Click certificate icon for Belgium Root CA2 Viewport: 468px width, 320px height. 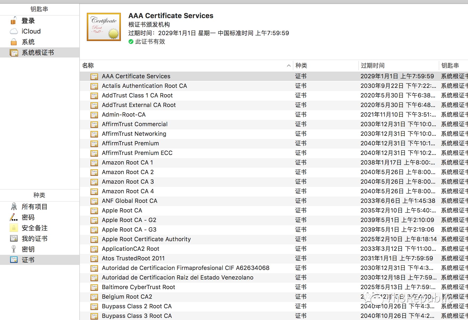(94, 297)
